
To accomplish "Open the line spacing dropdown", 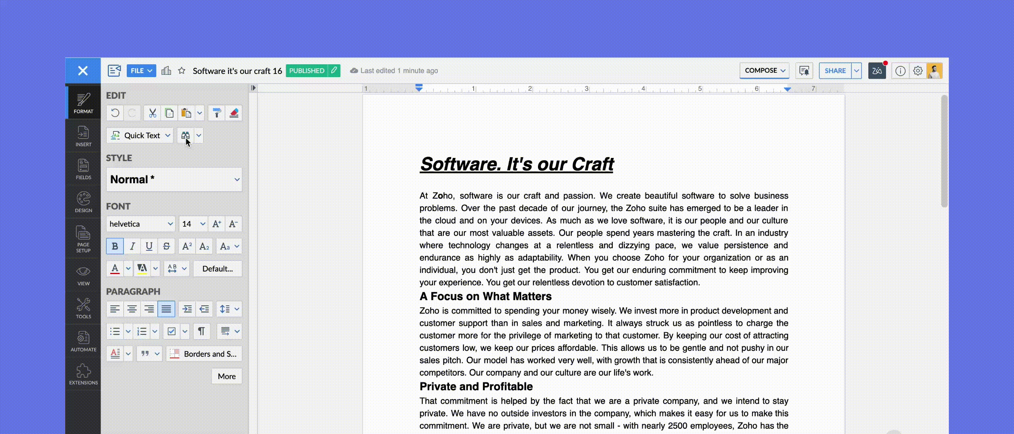I will (x=229, y=309).
